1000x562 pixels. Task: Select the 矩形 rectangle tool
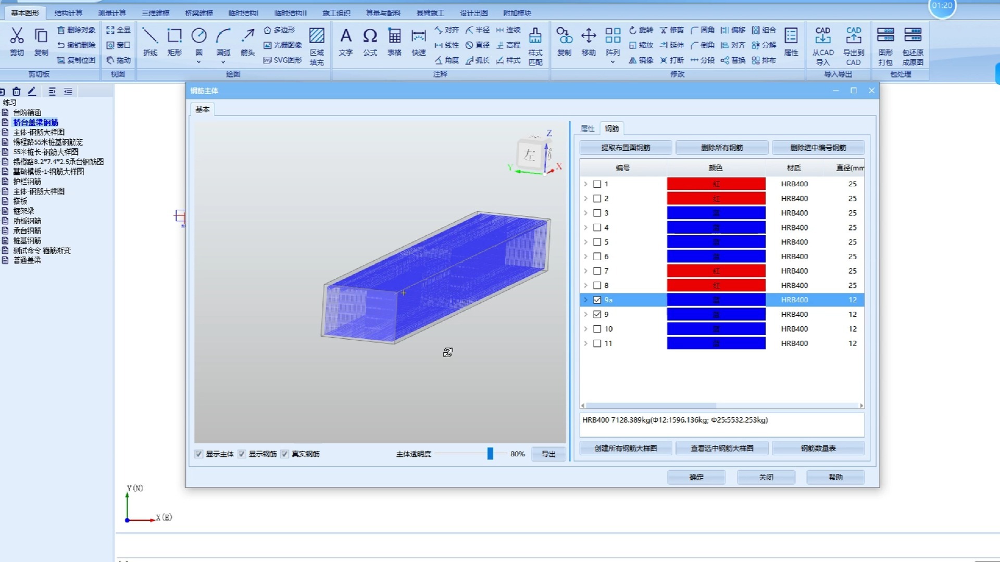[174, 41]
